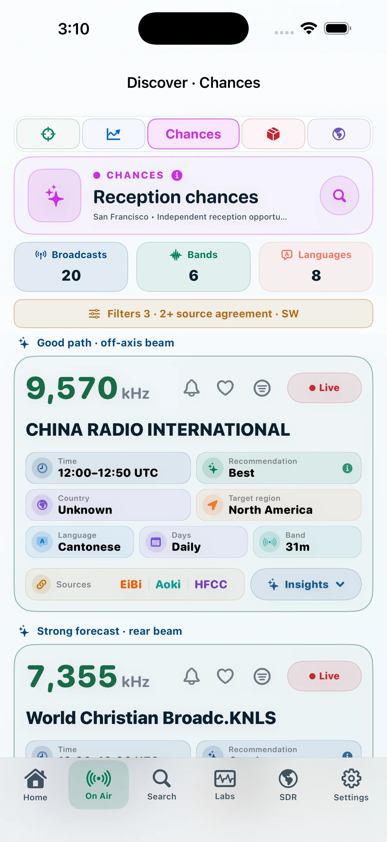Expand Insights for 9,570 kHz
The height and width of the screenshot is (842, 387).
(306, 585)
